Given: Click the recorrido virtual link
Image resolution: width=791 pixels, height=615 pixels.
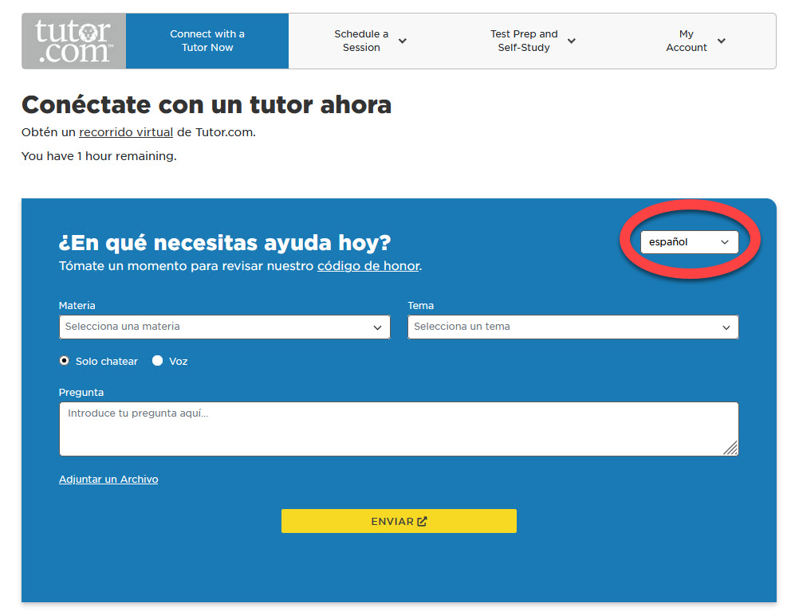Looking at the screenshot, I should [x=125, y=132].
